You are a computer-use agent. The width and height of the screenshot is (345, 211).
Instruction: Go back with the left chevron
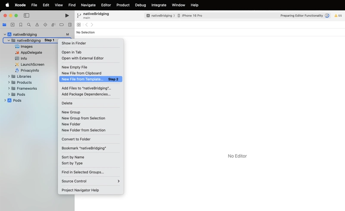tap(87, 25)
